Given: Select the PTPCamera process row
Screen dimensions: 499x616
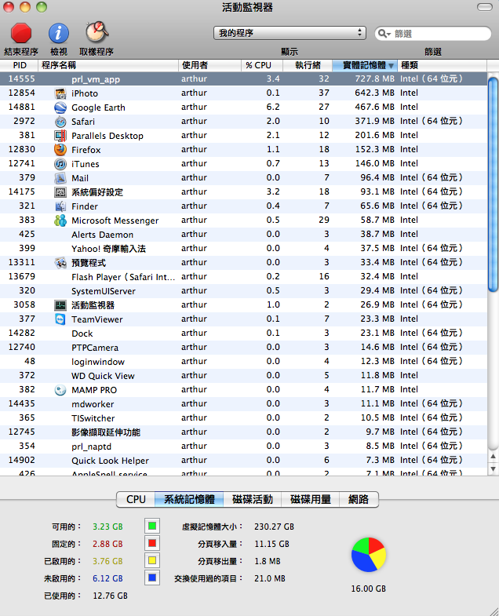Looking at the screenshot, I should 243,348.
